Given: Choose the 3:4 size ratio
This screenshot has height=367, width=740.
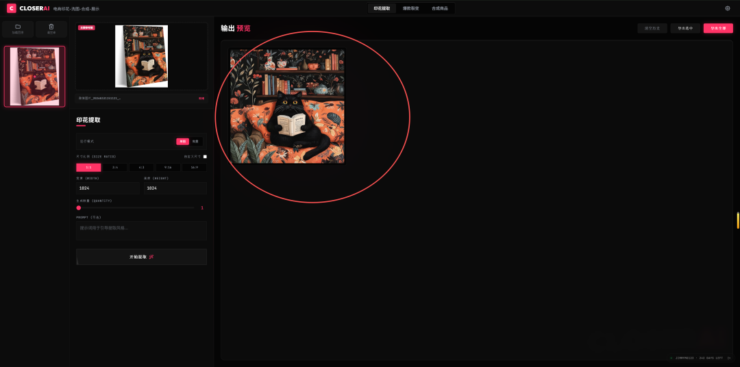Looking at the screenshot, I should 115,168.
